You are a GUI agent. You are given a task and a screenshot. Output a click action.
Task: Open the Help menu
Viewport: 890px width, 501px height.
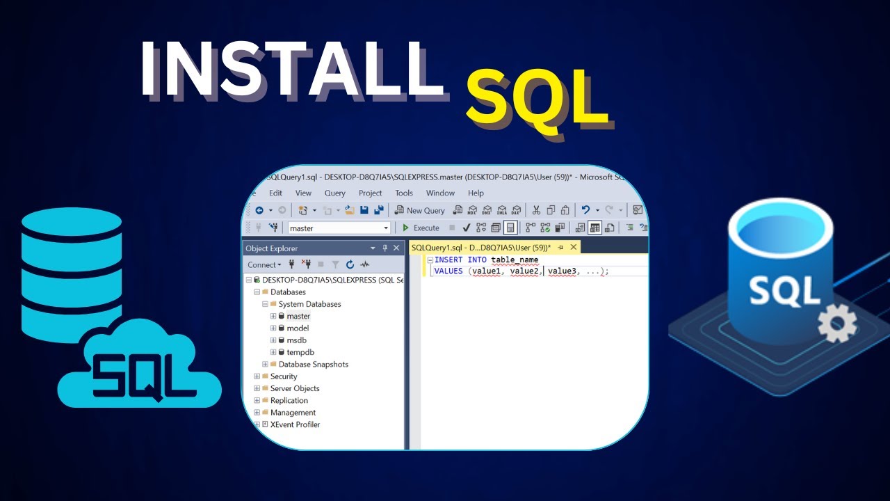476,193
